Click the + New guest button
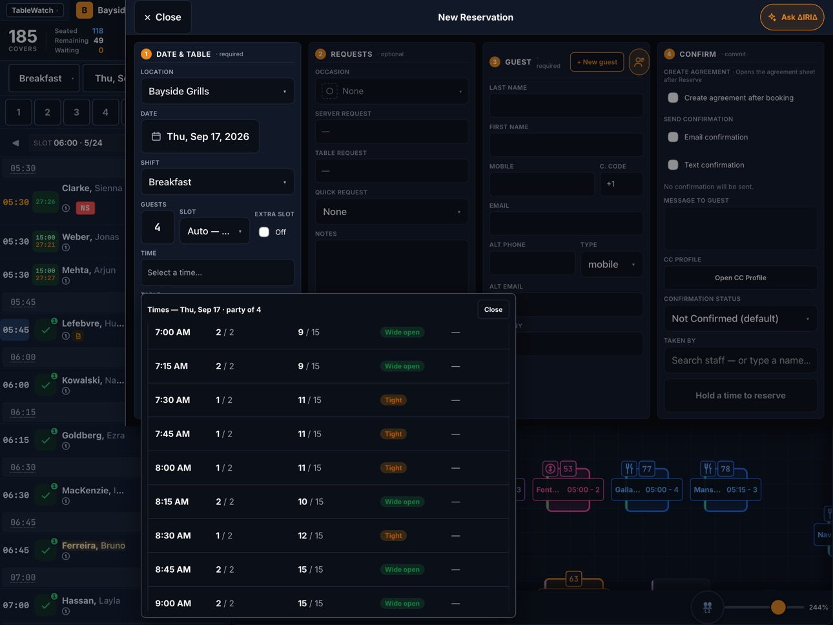 (597, 62)
